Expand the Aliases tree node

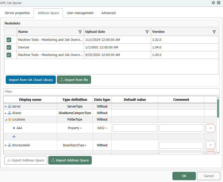pos(6,113)
